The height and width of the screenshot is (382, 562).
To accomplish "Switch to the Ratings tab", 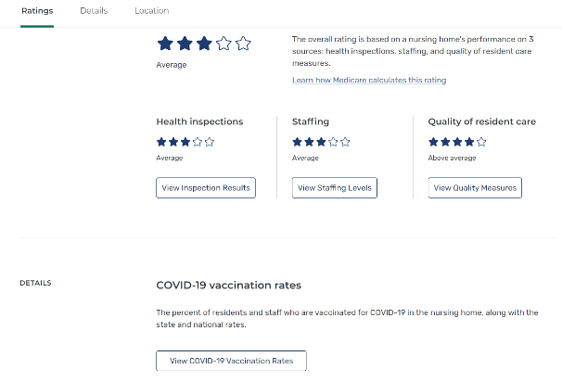I will [37, 11].
